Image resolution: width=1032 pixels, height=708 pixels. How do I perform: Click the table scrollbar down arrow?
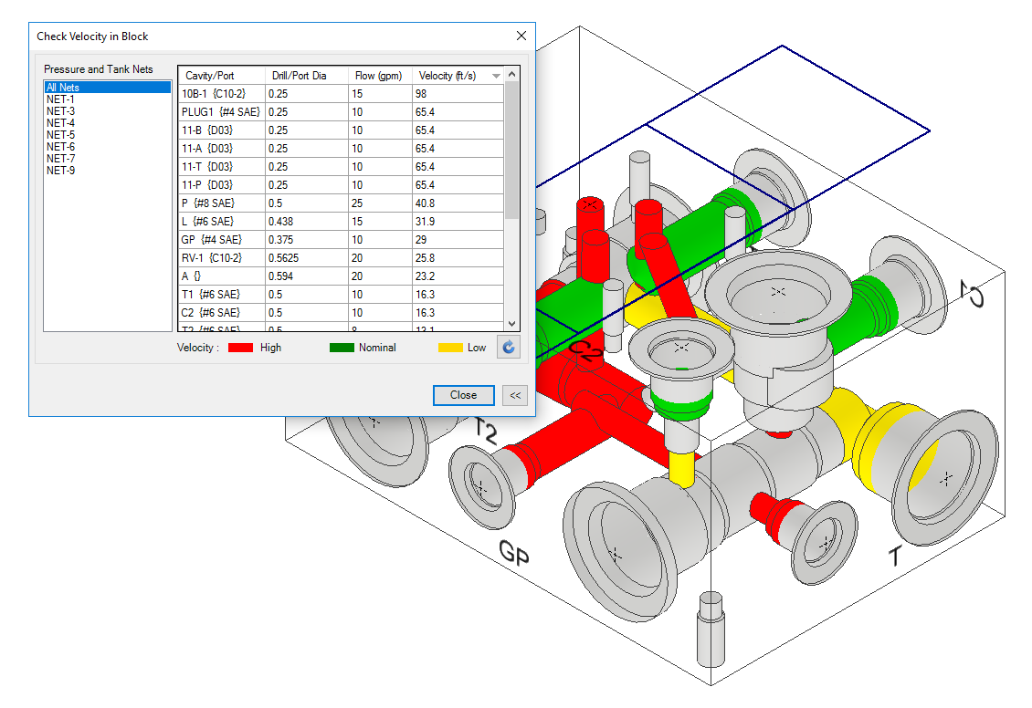click(512, 323)
